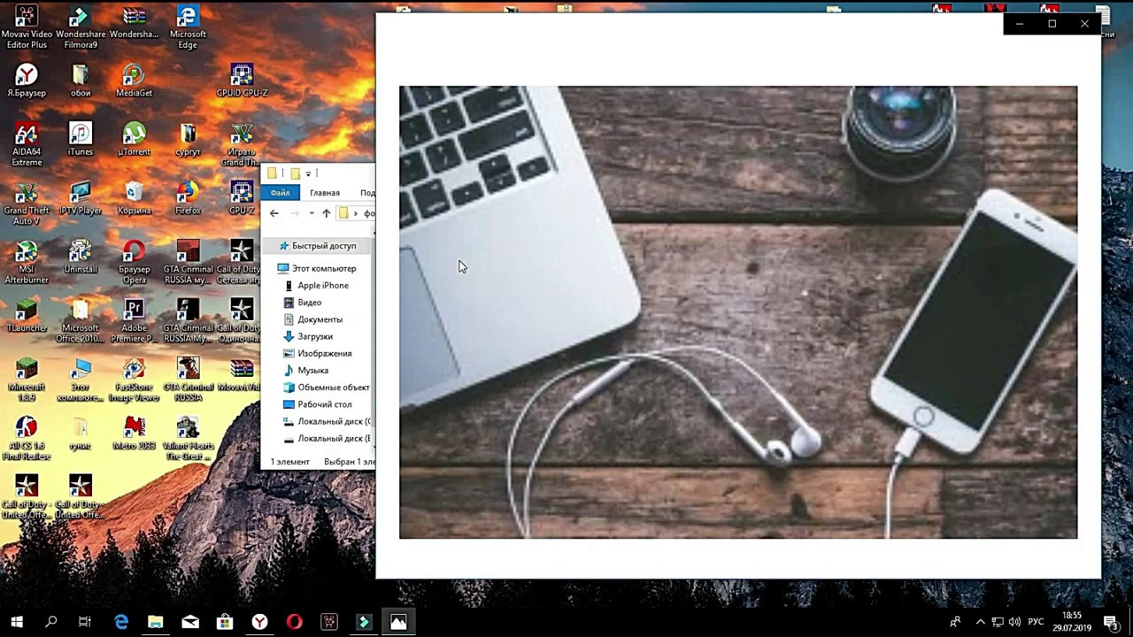Screen dimensions: 1133x637
Task: Select the сургут item on the desktop
Action: pos(188,139)
